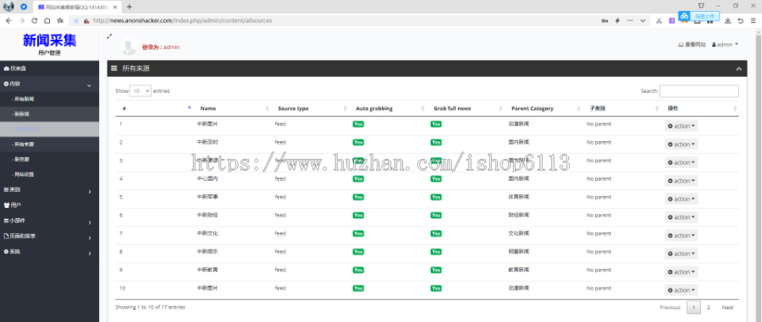This screenshot has height=322, width=762.
Task: Sort the table by Parent Category column
Action: (543, 109)
